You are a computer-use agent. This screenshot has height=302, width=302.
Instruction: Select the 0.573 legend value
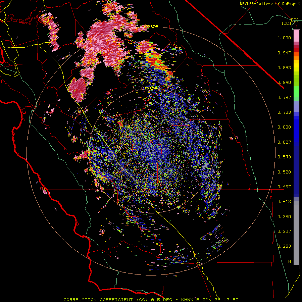click(x=284, y=157)
